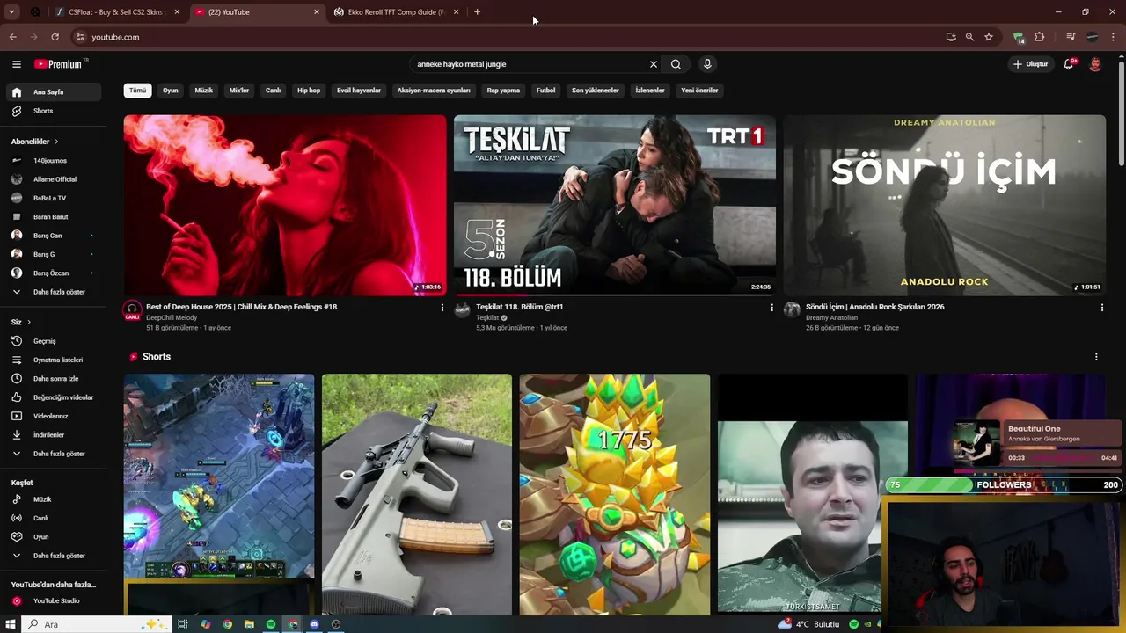The height and width of the screenshot is (633, 1126).
Task: Open options menu for Deep House video
Action: click(442, 308)
